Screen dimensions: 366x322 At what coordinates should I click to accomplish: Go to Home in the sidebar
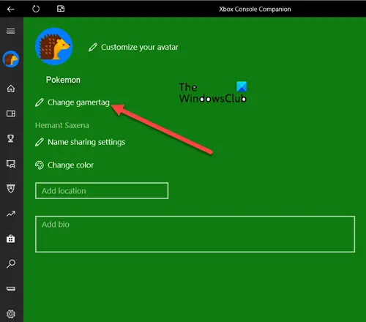click(x=11, y=89)
